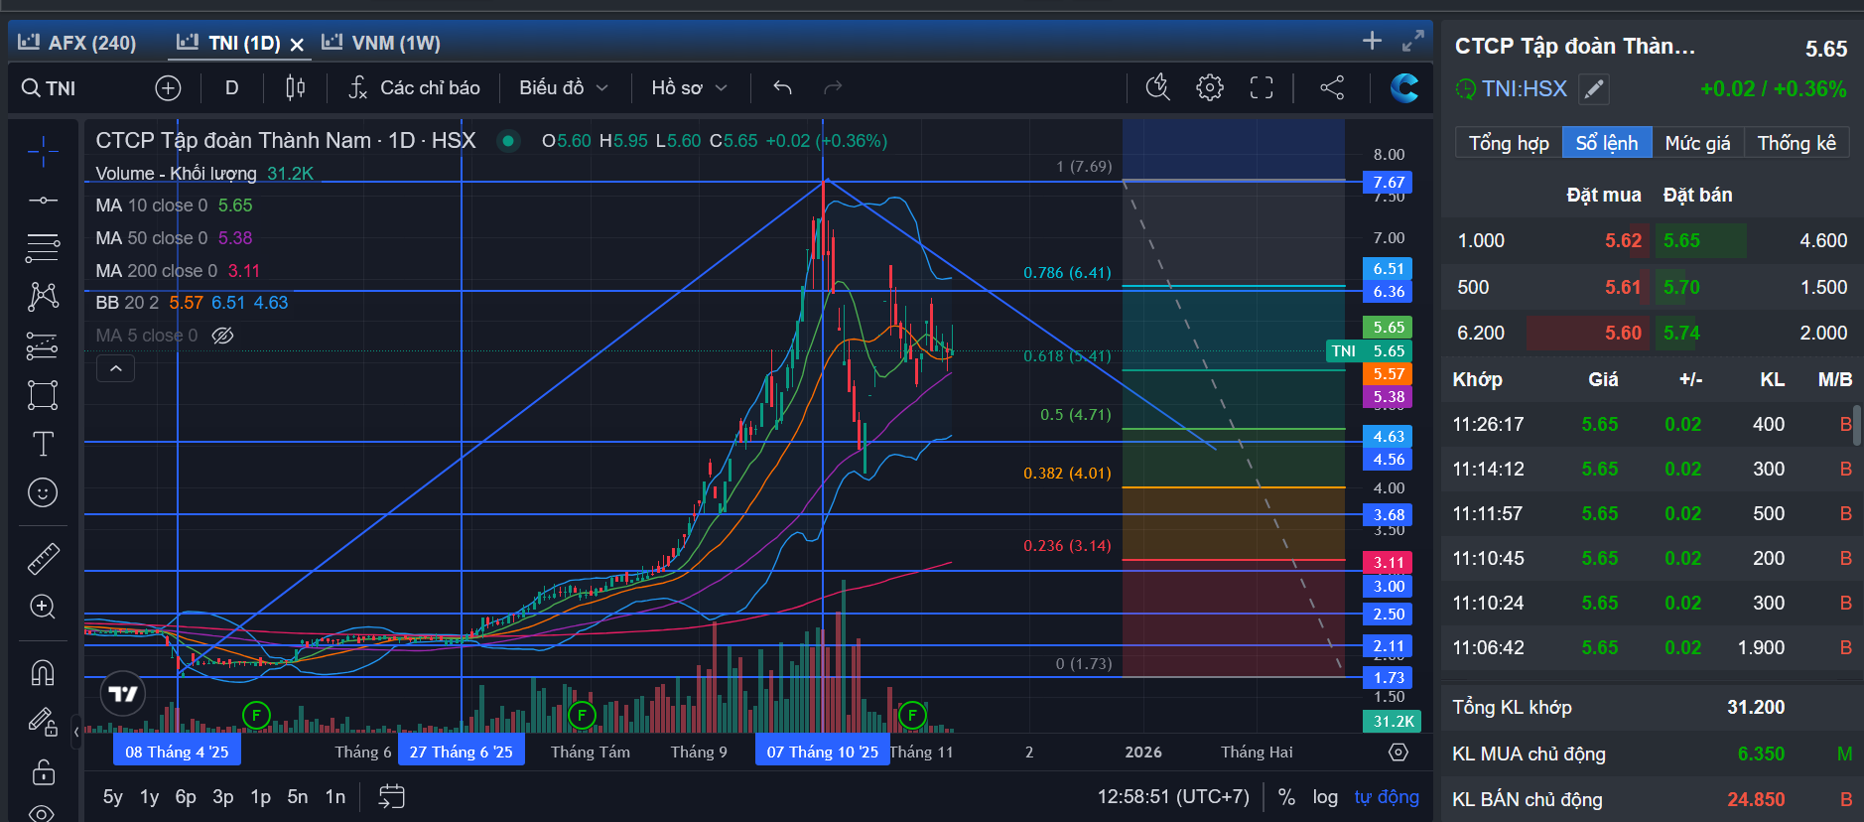Image resolution: width=1864 pixels, height=822 pixels.
Task: Open the quick search lightning icon
Action: pos(1157,88)
